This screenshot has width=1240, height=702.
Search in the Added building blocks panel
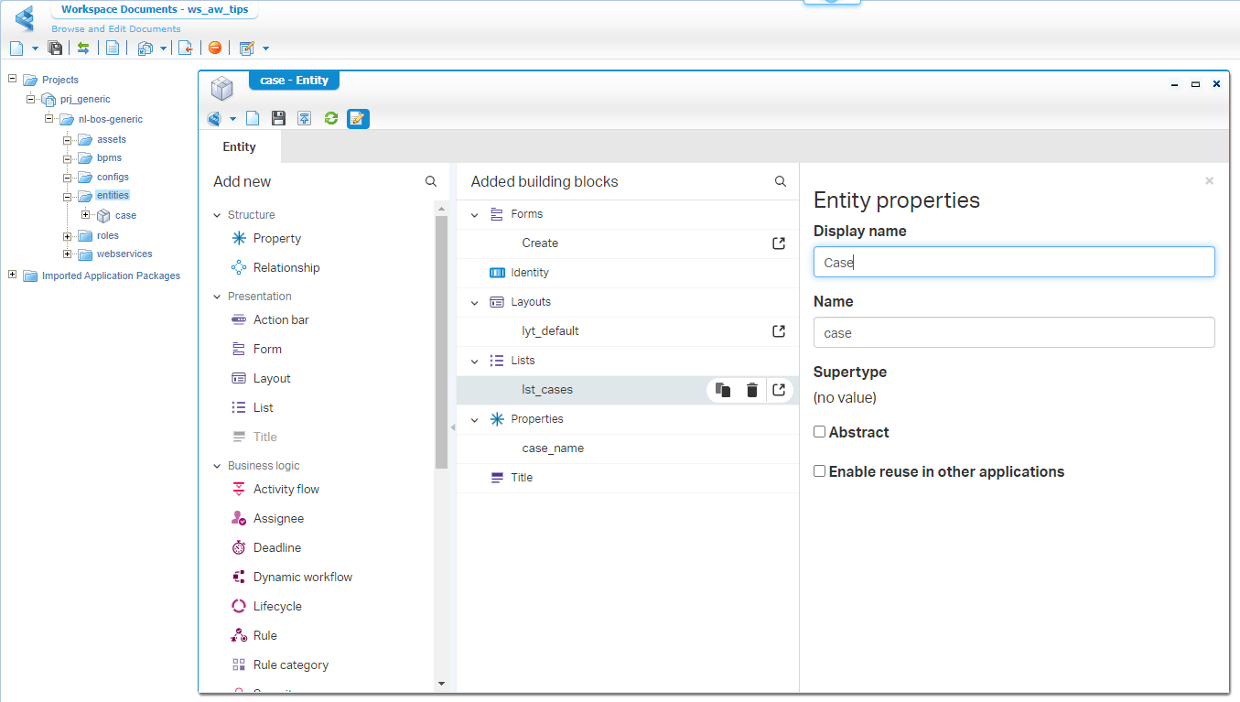pos(781,181)
